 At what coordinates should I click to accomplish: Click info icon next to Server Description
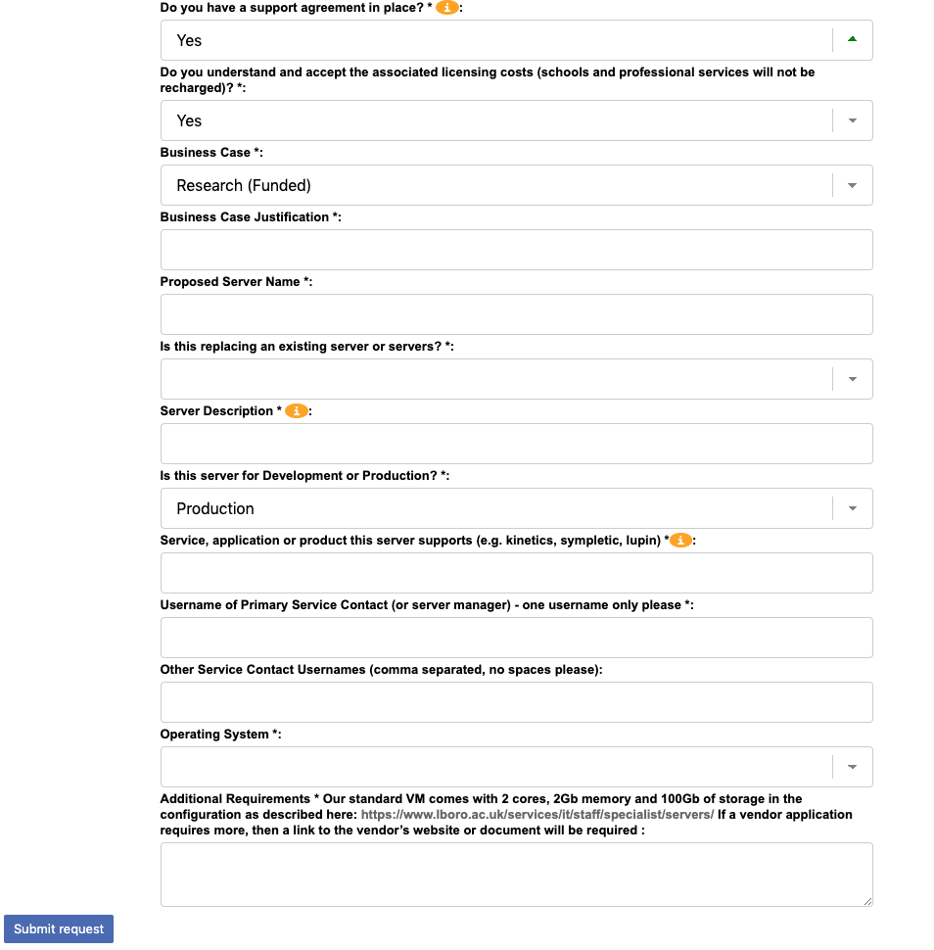click(297, 411)
